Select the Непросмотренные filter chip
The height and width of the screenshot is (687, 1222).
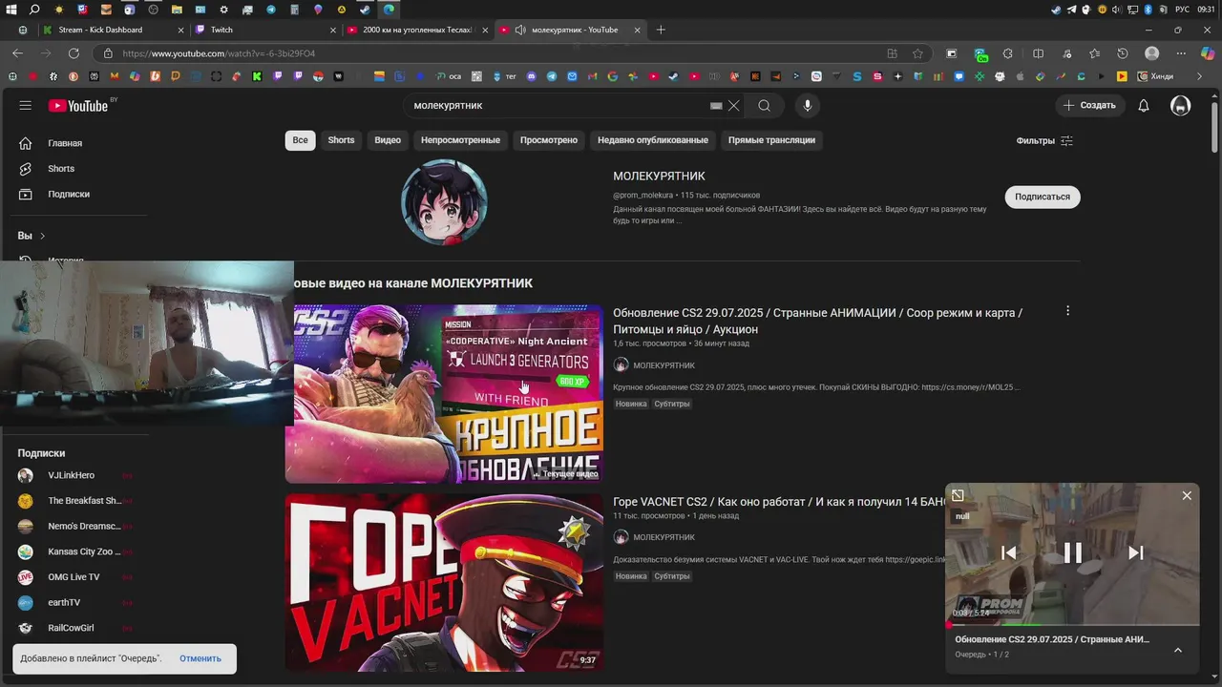coord(460,140)
